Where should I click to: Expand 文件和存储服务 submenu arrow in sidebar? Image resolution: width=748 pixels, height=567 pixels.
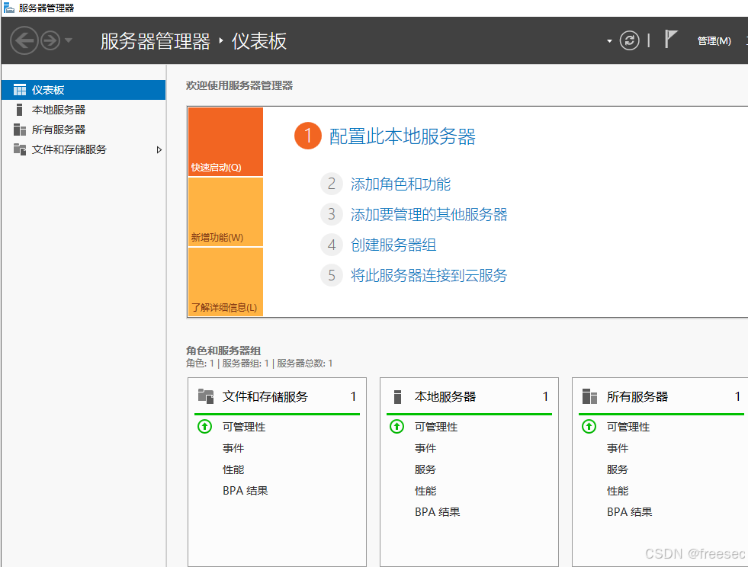(x=159, y=150)
